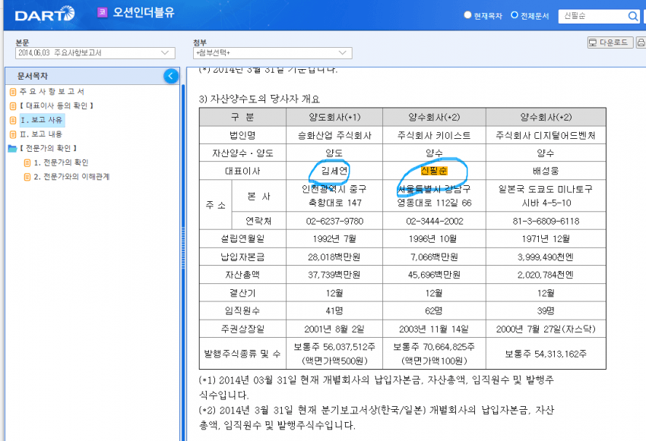Click the cell 2001년 8월 2일
646x441 pixels.
334,329
